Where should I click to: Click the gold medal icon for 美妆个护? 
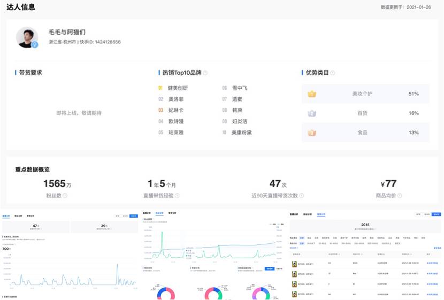(312, 94)
